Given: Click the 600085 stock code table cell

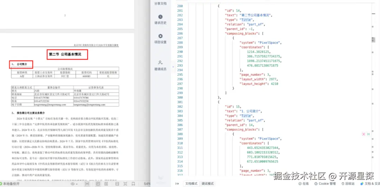Looking at the screenshot, I should pyautogui.click(x=86, y=76).
